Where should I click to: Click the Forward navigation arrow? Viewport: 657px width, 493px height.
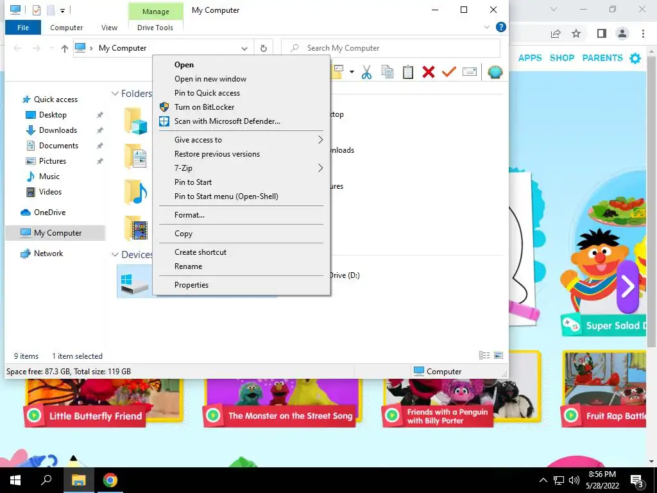37,48
